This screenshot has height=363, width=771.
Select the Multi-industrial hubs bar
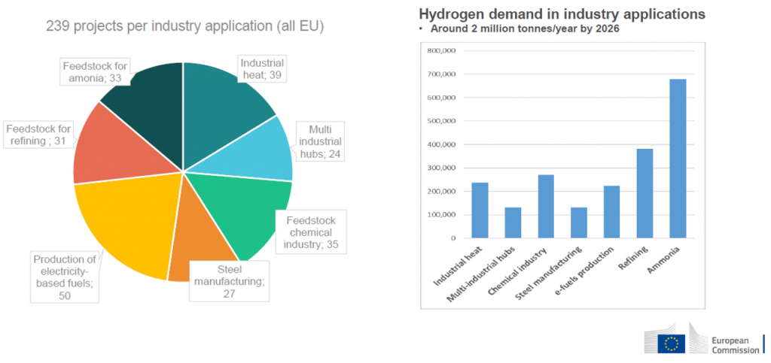click(513, 222)
